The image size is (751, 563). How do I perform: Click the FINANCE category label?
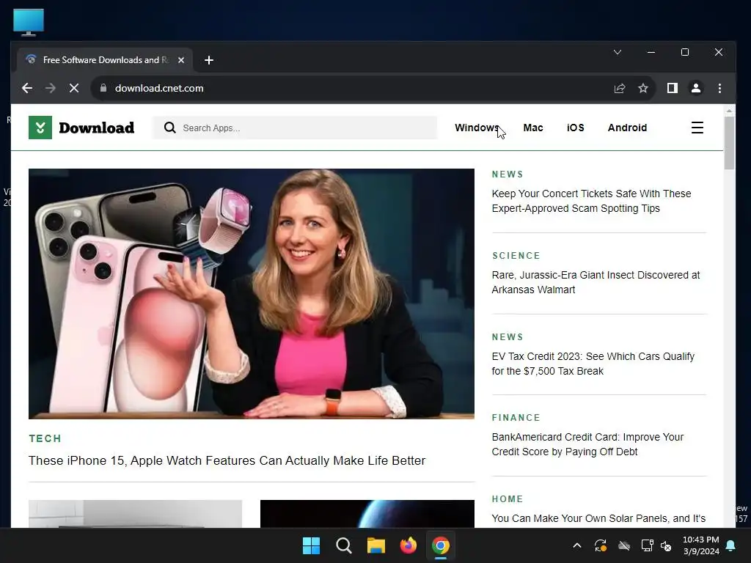tap(516, 417)
